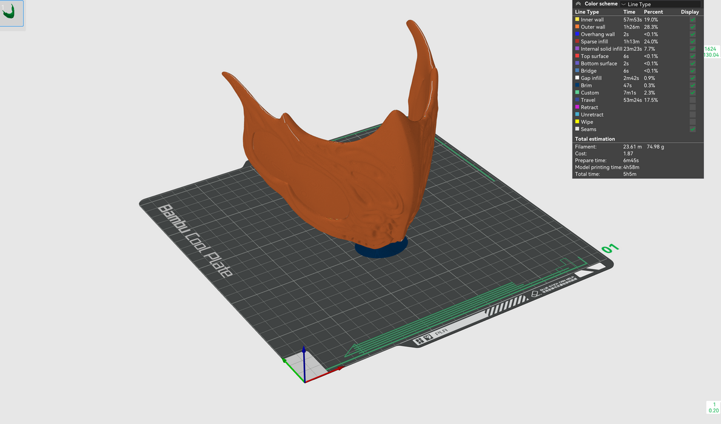Viewport: 721px width, 424px height.
Task: Click the Sparse infill color swatch
Action: (577, 42)
